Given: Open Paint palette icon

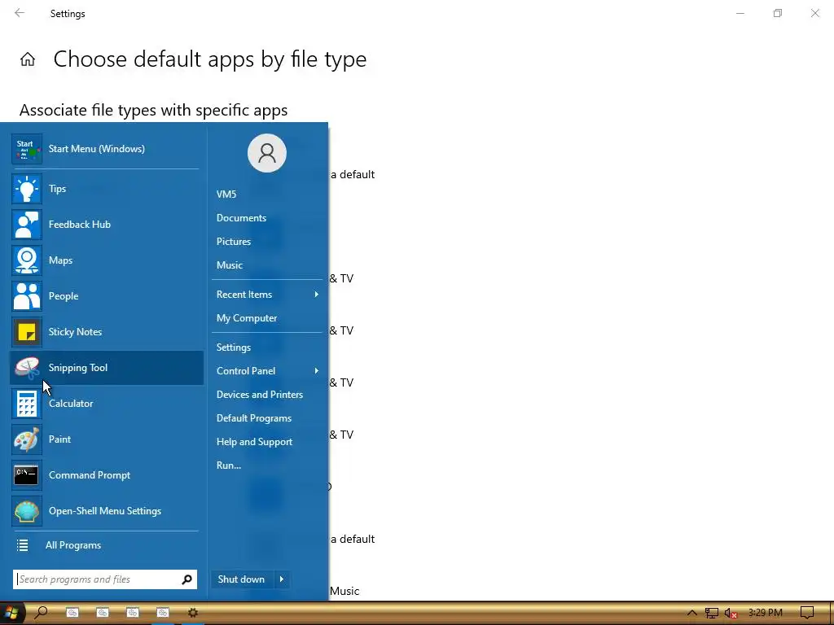Looking at the screenshot, I should [x=27, y=439].
